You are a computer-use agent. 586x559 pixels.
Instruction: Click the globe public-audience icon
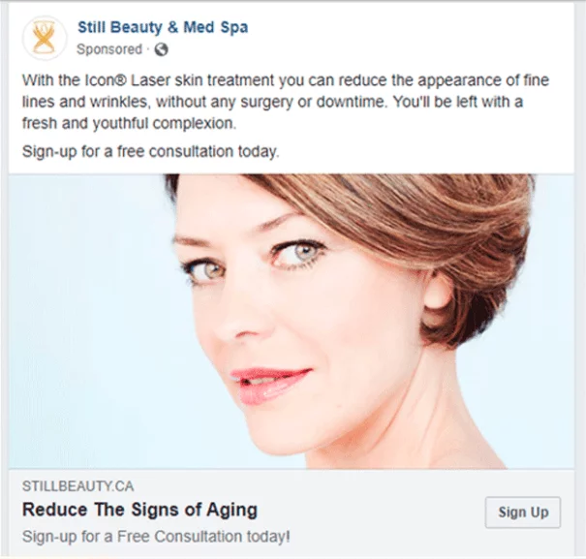point(162,49)
